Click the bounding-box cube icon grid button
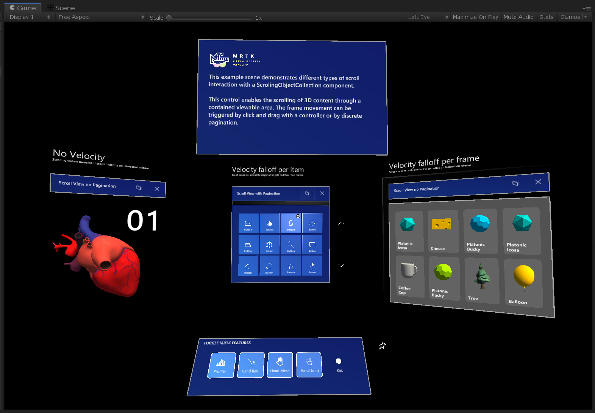This screenshot has width=595, height=413. 270,245
